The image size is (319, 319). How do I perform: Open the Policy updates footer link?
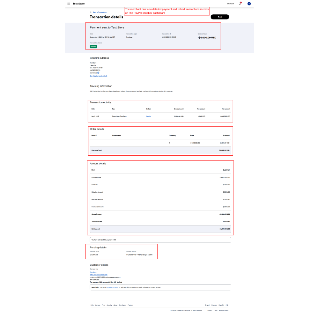pyautogui.click(x=223, y=310)
